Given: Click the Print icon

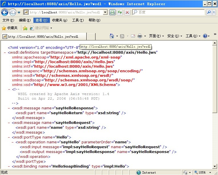Looking at the screenshot, I should (140, 36).
